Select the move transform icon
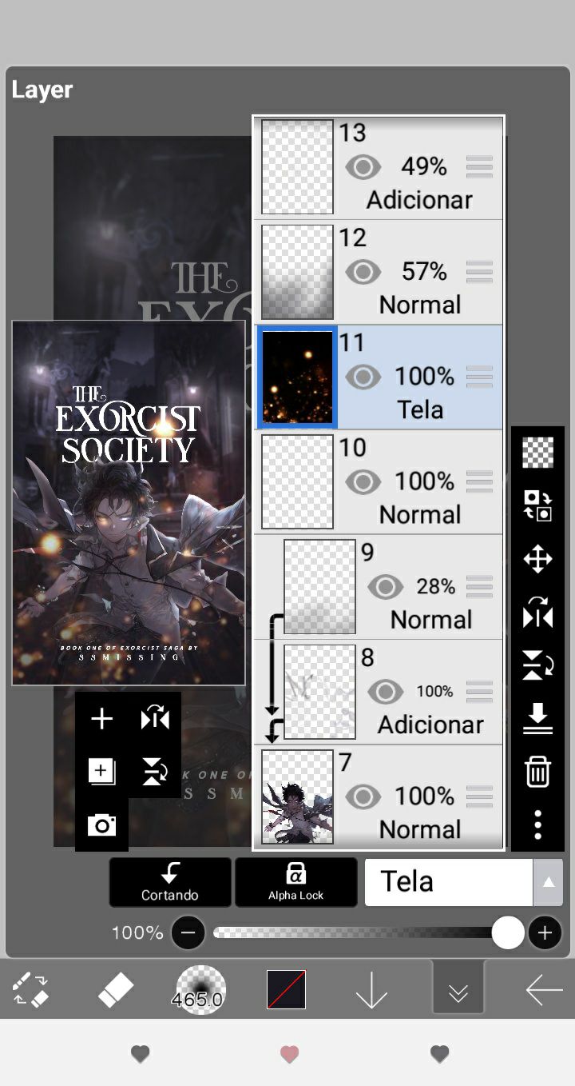575x1086 pixels. click(x=537, y=558)
